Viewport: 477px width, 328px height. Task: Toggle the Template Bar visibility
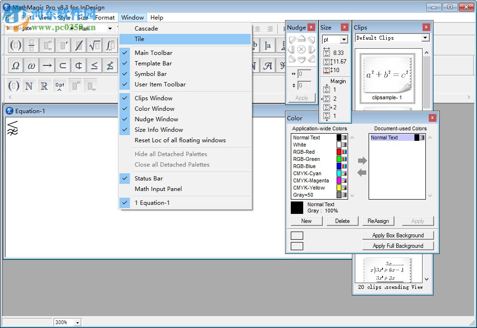pos(153,63)
